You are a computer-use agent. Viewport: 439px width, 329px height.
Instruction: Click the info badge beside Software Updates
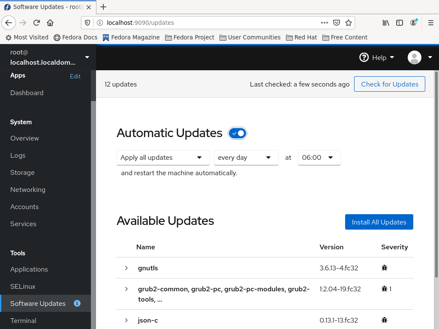click(77, 303)
